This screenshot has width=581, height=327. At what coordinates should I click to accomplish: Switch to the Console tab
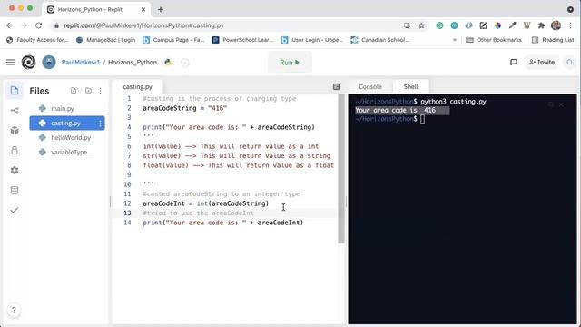pyautogui.click(x=370, y=87)
